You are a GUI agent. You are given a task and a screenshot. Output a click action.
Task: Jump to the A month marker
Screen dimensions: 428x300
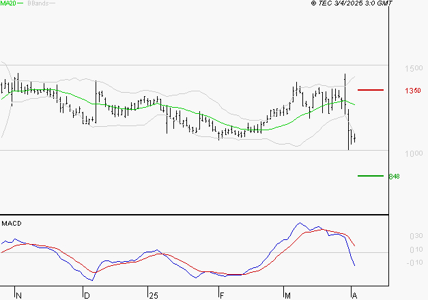(354, 295)
